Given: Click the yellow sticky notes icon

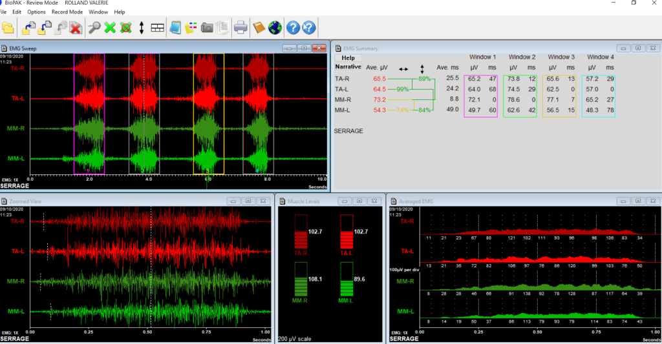Looking at the screenshot, I should [x=191, y=28].
